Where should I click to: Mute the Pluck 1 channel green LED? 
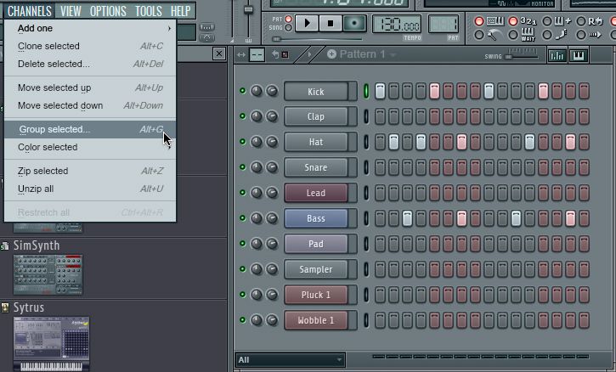pos(242,294)
